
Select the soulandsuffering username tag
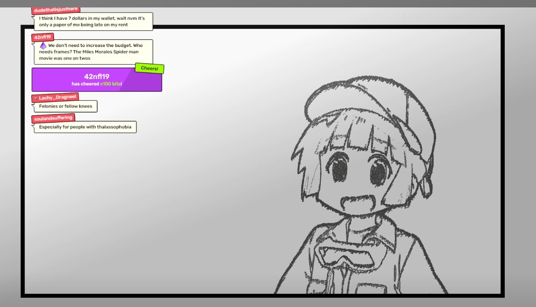coord(53,118)
